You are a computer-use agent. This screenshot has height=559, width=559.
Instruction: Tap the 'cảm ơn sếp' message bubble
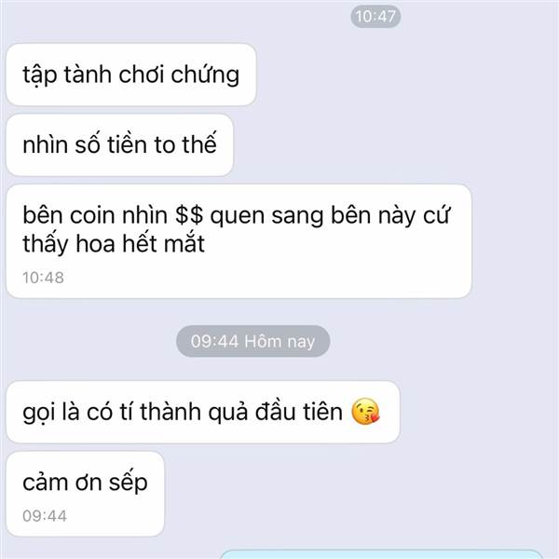pyautogui.click(x=85, y=494)
